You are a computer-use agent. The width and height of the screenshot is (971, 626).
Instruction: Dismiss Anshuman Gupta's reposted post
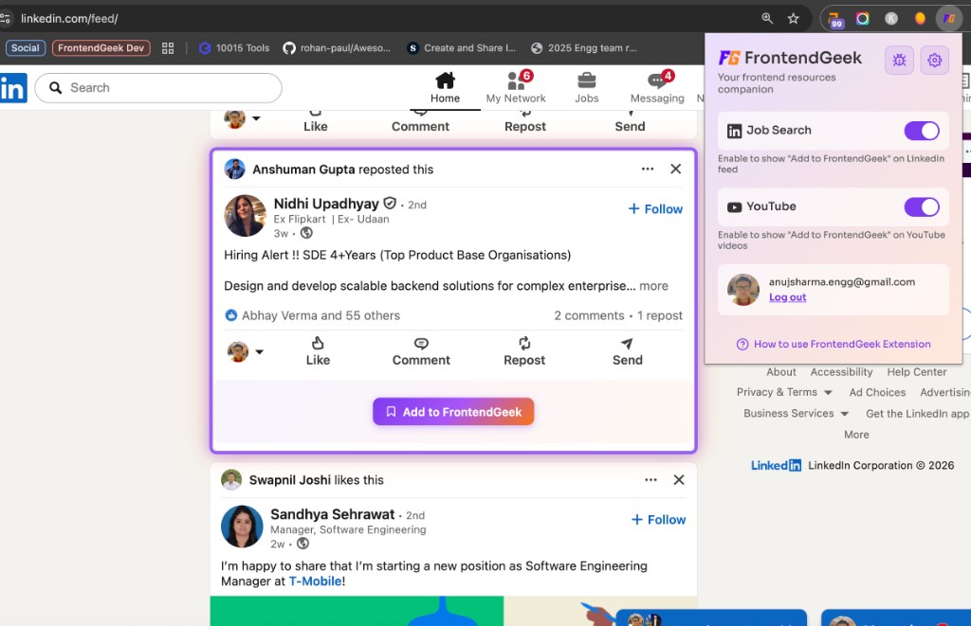pyautogui.click(x=675, y=169)
